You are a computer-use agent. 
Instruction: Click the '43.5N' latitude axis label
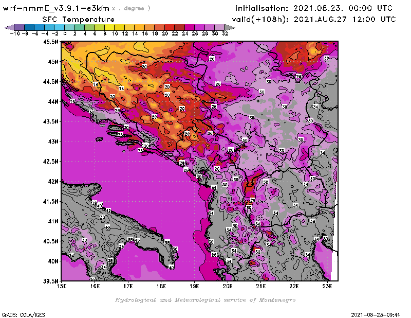[50, 121]
